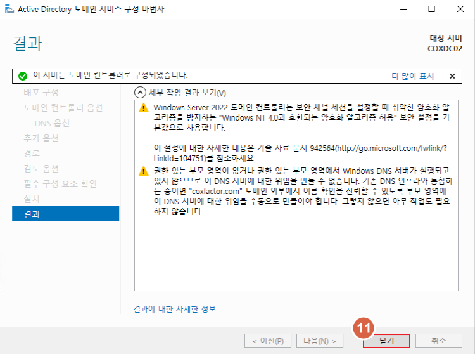Click the 더 많이 표시 link

[412, 76]
